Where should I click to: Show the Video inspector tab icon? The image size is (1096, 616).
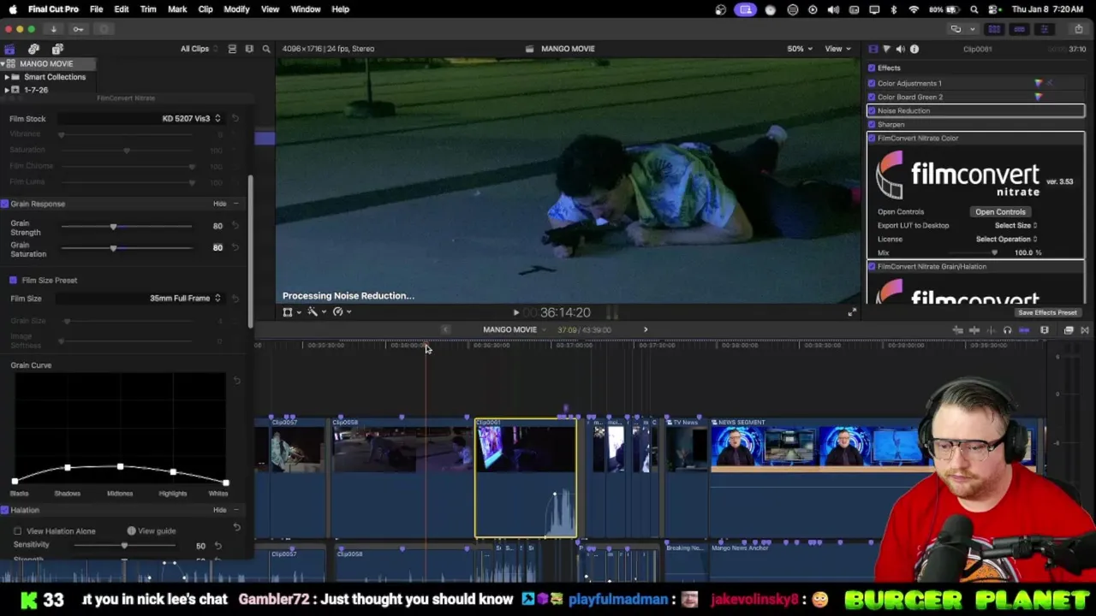click(x=873, y=49)
